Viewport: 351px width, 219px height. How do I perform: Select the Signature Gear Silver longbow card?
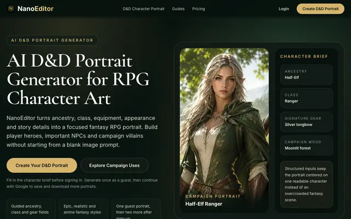(x=306, y=122)
